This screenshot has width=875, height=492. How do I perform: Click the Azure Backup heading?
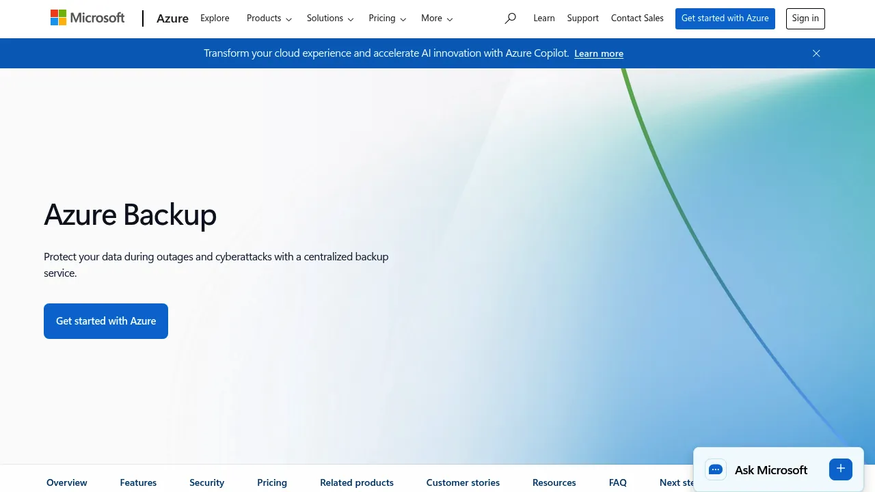tap(131, 215)
